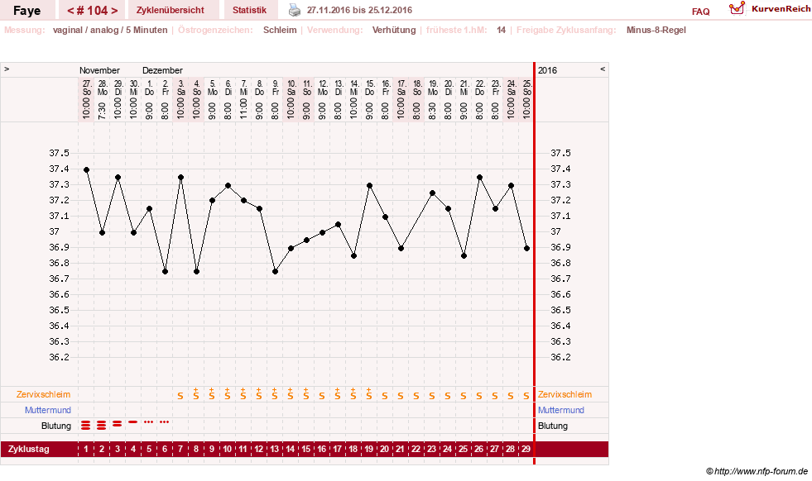Click the 11:00 measurement time on 7. Mi
Image resolution: width=812 pixels, height=481 pixels.
click(x=243, y=109)
